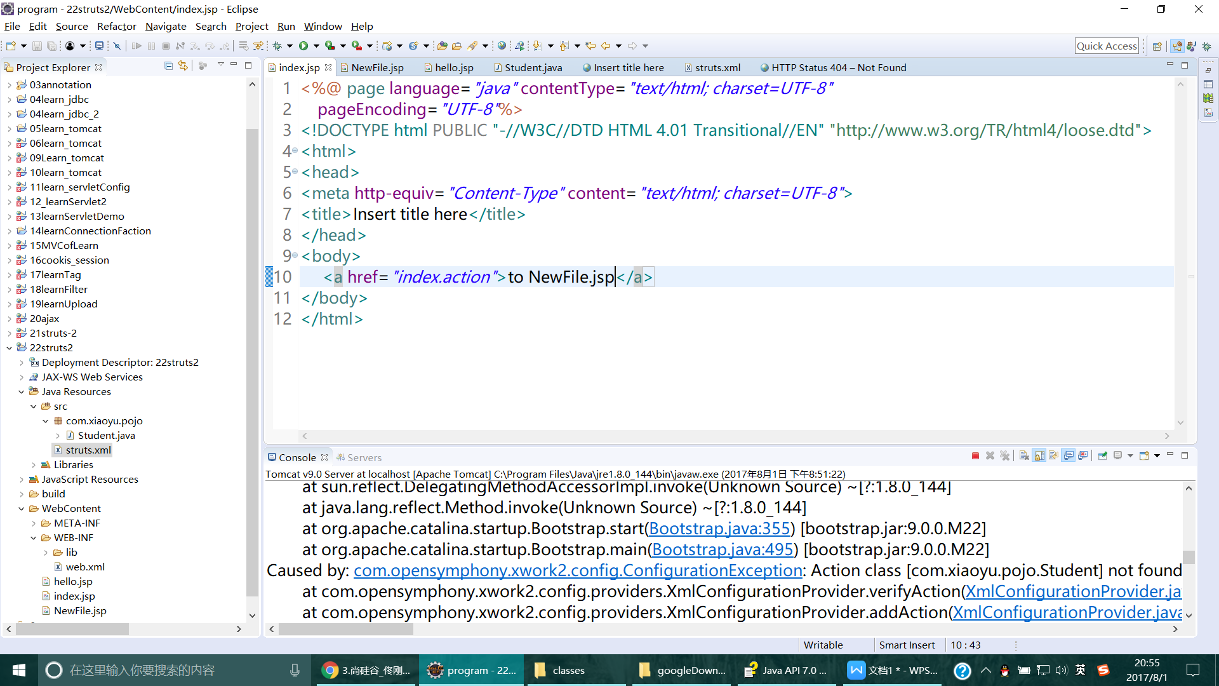The image size is (1219, 686).
Task: Click the Quick Access search field
Action: click(1107, 46)
